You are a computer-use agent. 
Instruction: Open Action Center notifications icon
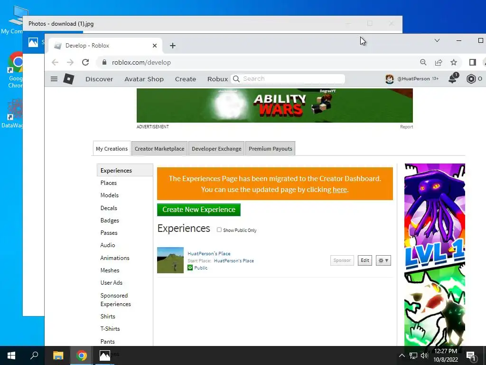471,356
